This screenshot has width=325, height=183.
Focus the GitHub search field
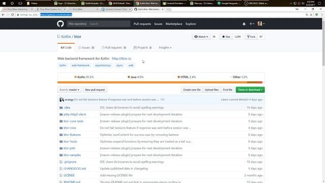click(109, 24)
